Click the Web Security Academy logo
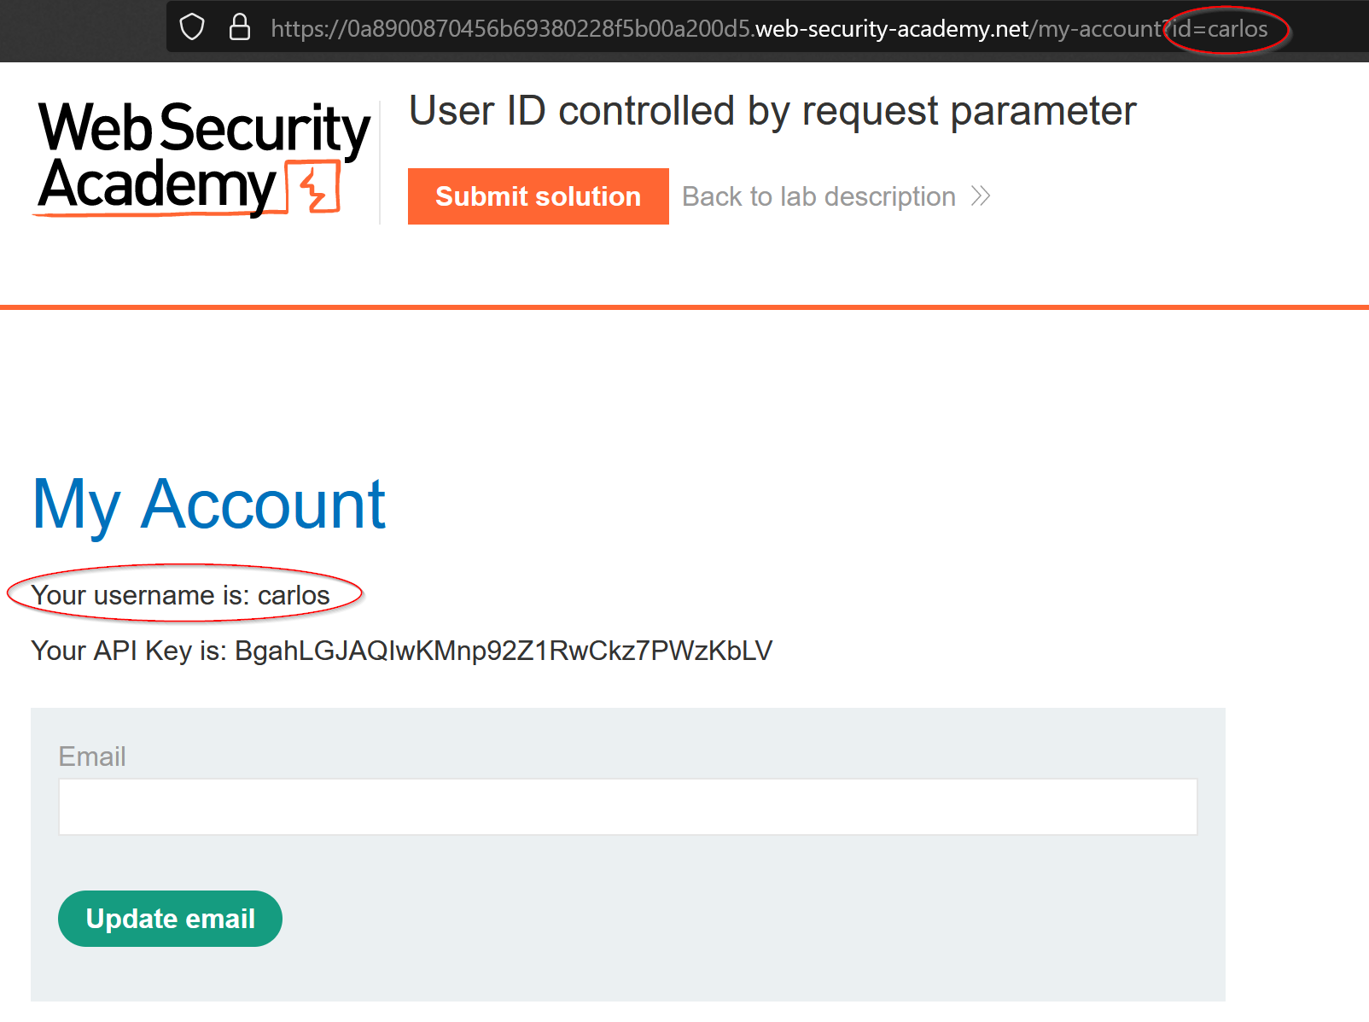 click(203, 157)
